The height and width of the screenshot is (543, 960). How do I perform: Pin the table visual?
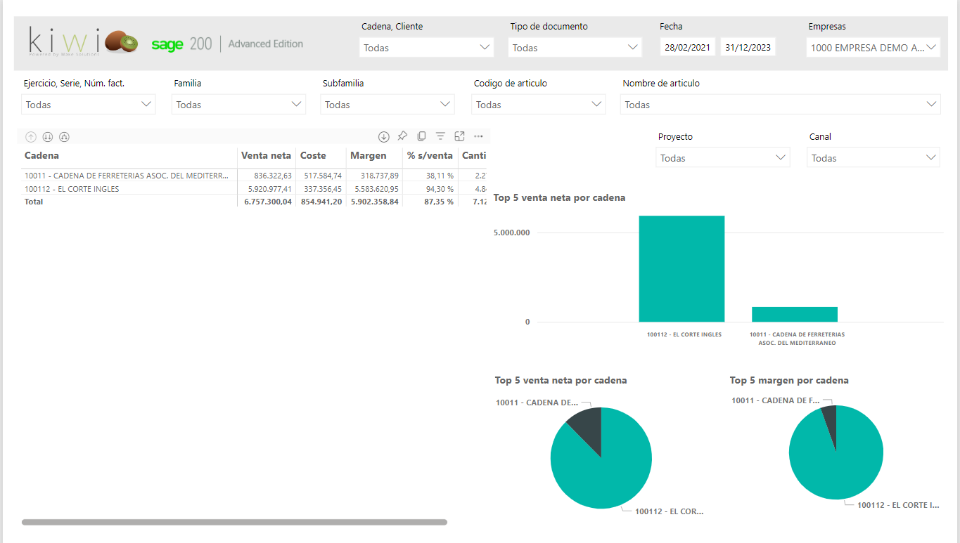402,136
